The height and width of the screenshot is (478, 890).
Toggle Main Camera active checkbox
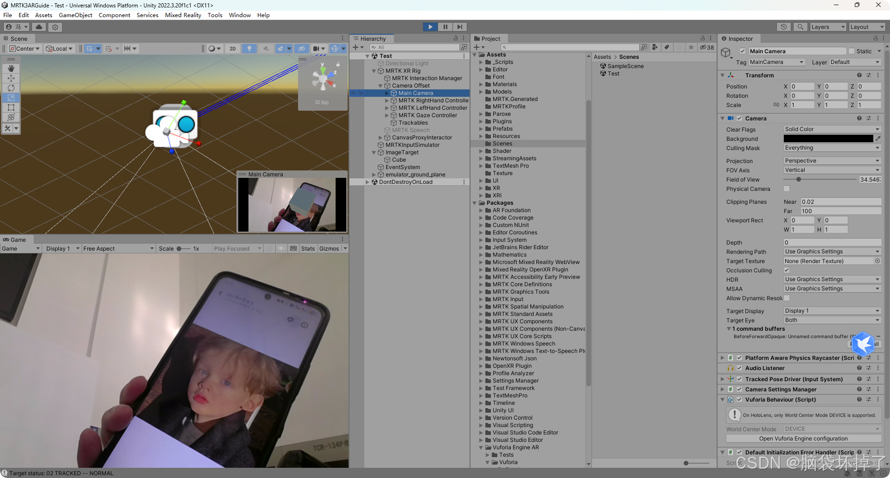tap(743, 51)
